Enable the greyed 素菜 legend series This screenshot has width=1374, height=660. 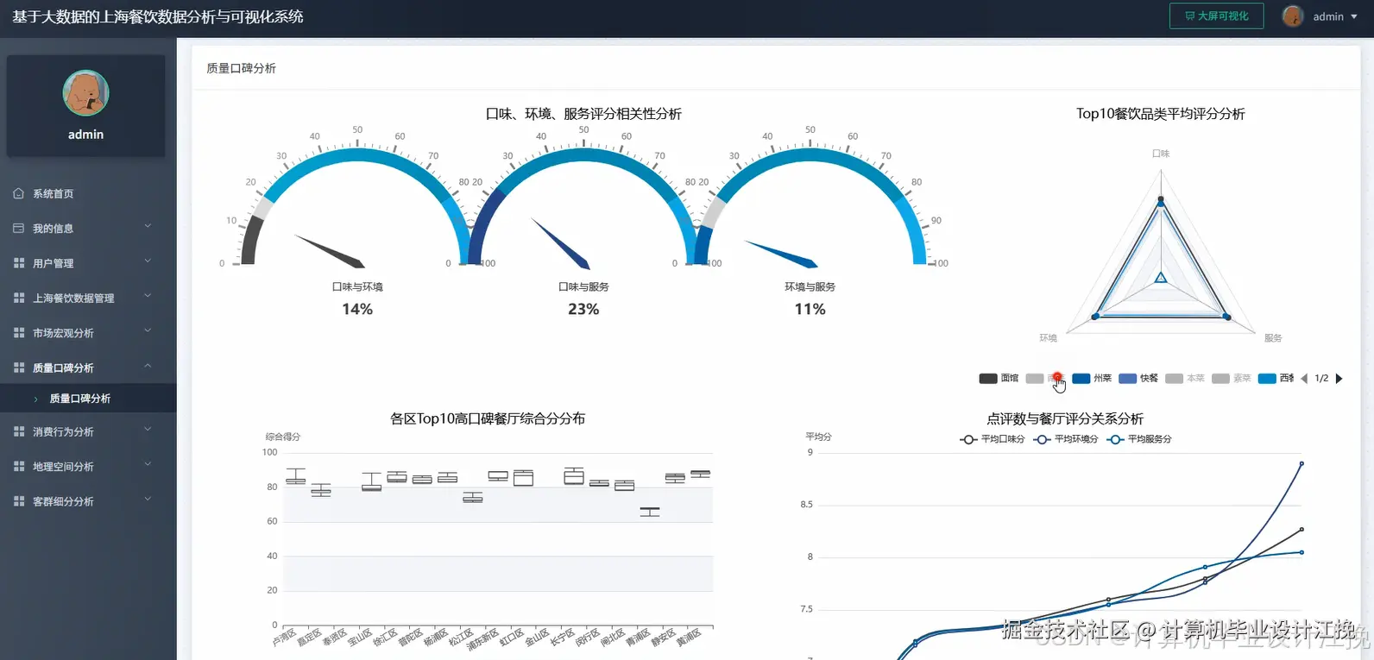(x=1232, y=379)
